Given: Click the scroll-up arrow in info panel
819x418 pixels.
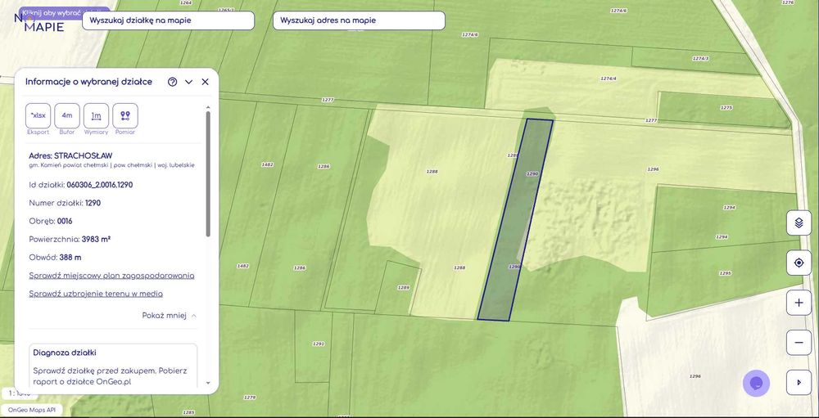Looking at the screenshot, I should (208, 107).
